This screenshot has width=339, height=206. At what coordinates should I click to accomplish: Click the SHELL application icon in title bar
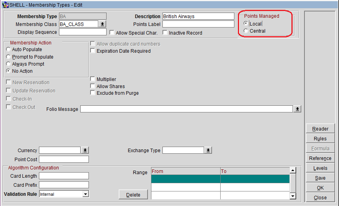pyautogui.click(x=6, y=5)
